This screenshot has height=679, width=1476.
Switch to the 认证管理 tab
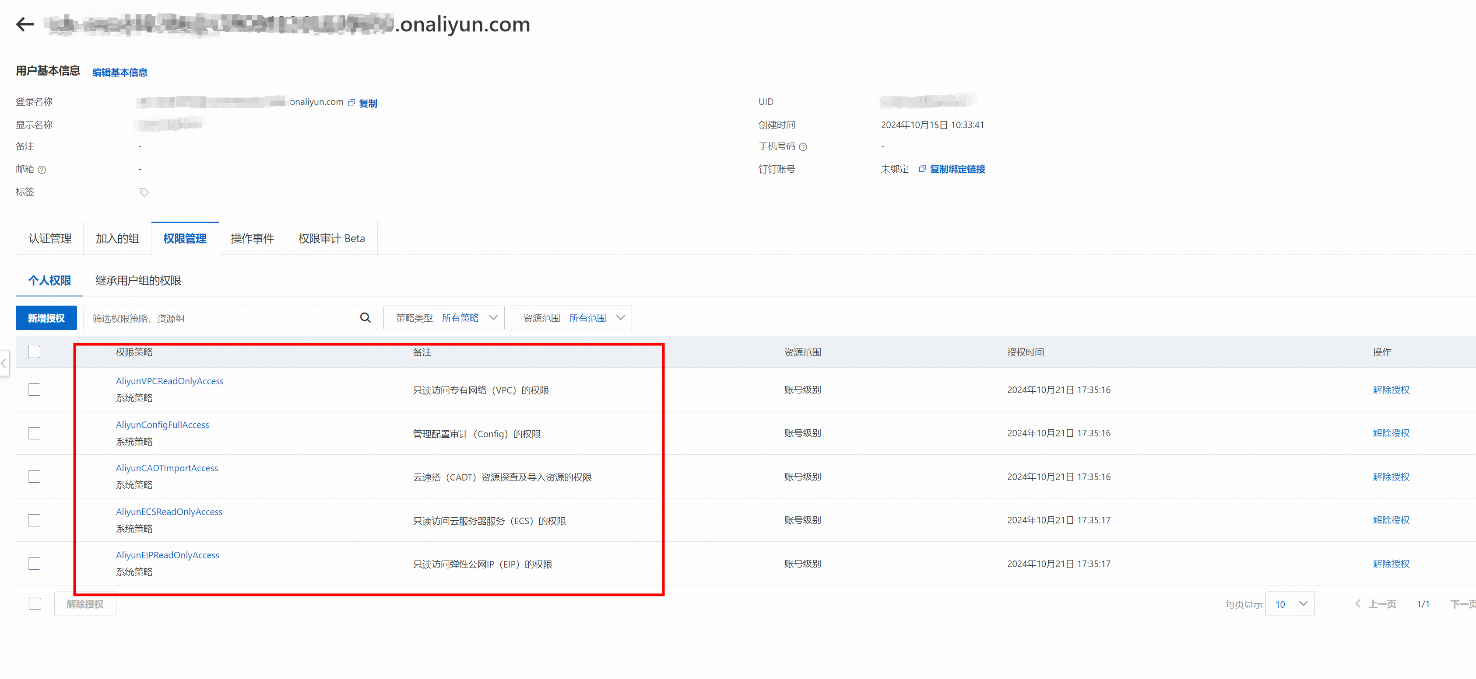click(50, 238)
